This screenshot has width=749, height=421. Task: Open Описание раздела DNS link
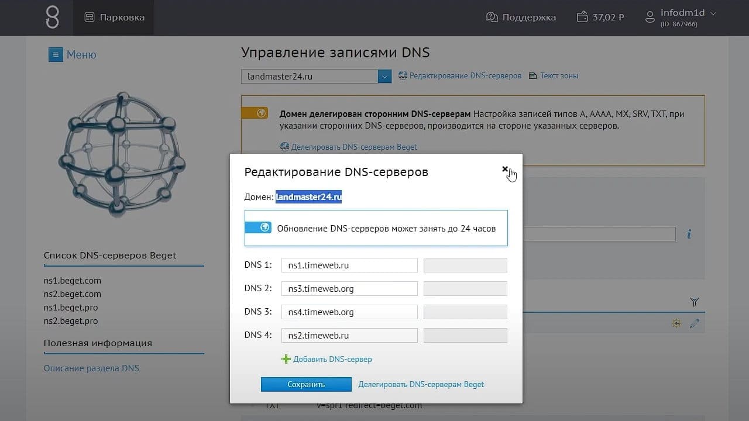click(91, 368)
